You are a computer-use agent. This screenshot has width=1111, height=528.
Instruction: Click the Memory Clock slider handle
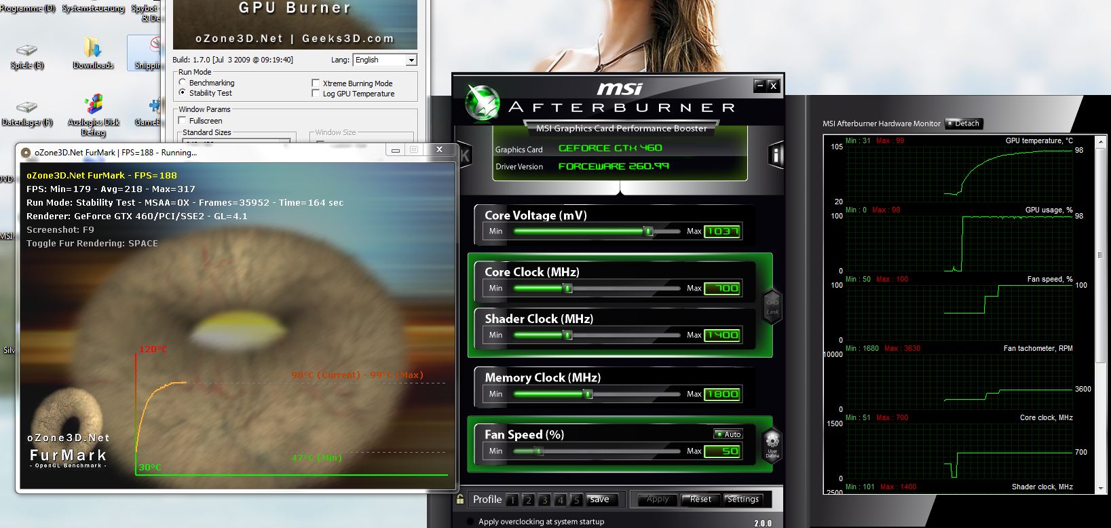(588, 394)
